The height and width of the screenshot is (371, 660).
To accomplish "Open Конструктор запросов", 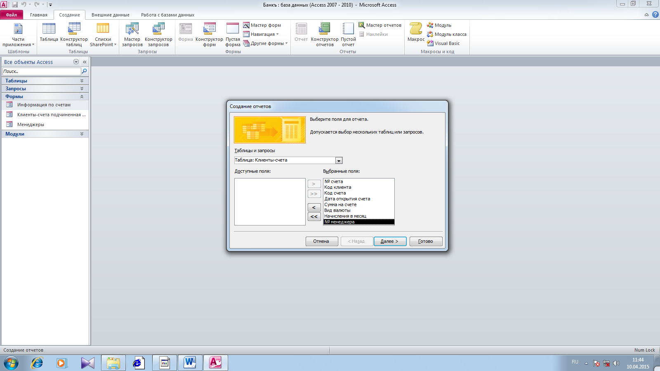I will pyautogui.click(x=158, y=35).
